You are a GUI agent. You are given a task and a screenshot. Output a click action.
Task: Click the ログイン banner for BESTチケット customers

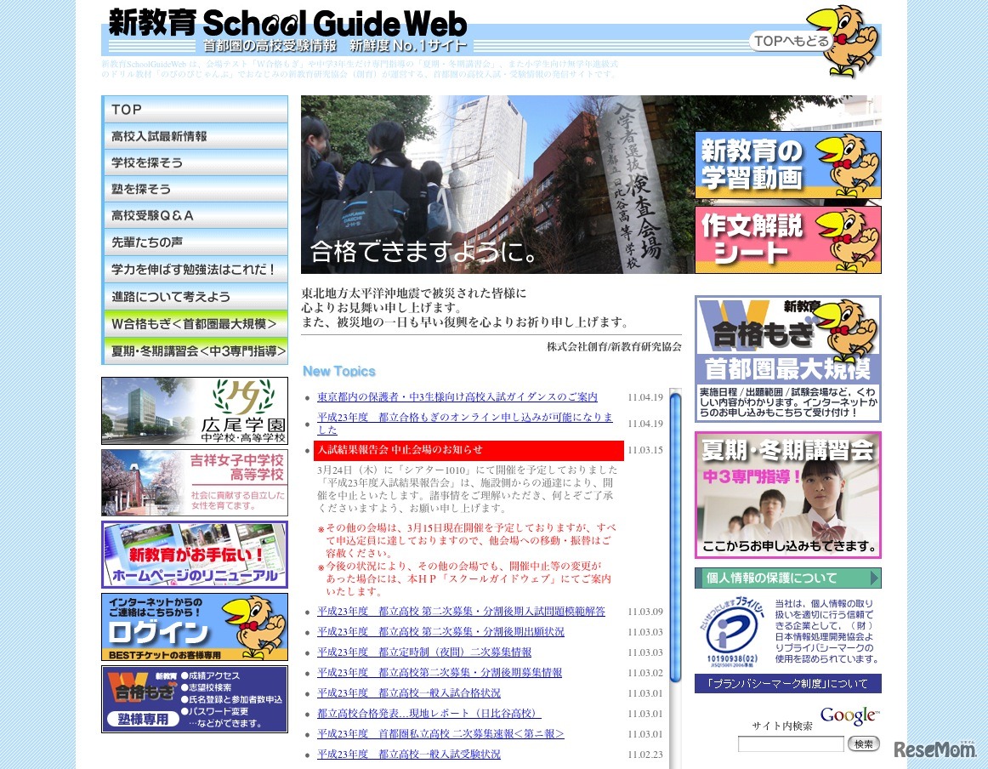196,627
